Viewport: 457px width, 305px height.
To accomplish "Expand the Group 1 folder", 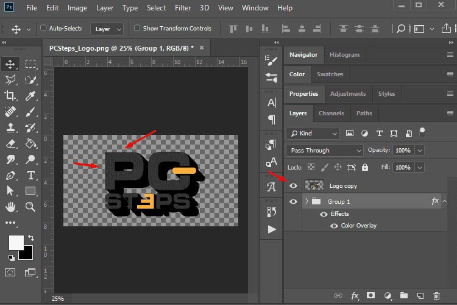I will (x=306, y=201).
